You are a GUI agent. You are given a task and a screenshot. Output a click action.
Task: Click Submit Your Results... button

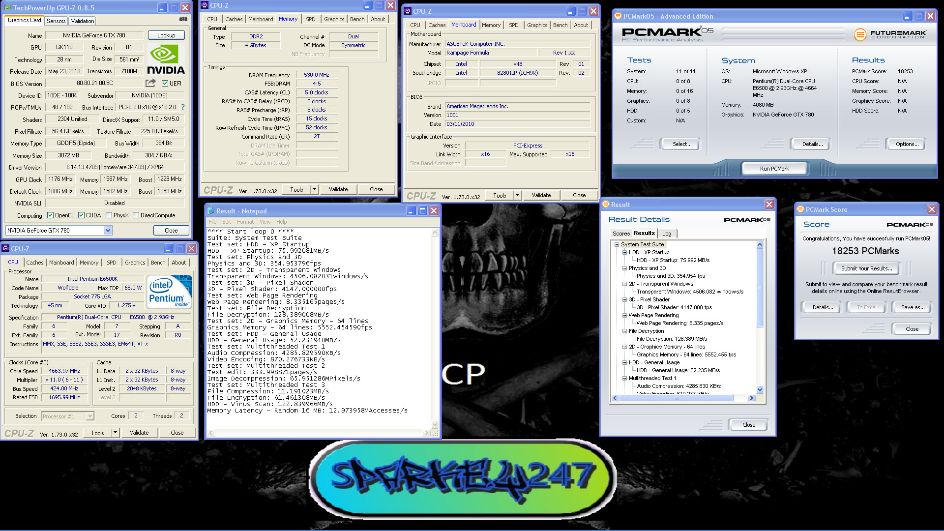click(866, 268)
